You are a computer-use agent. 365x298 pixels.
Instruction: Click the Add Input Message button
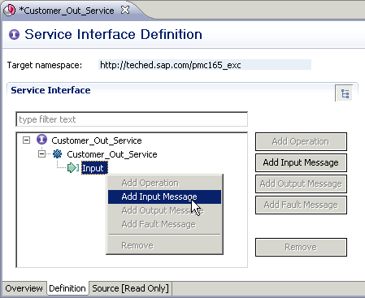click(301, 162)
